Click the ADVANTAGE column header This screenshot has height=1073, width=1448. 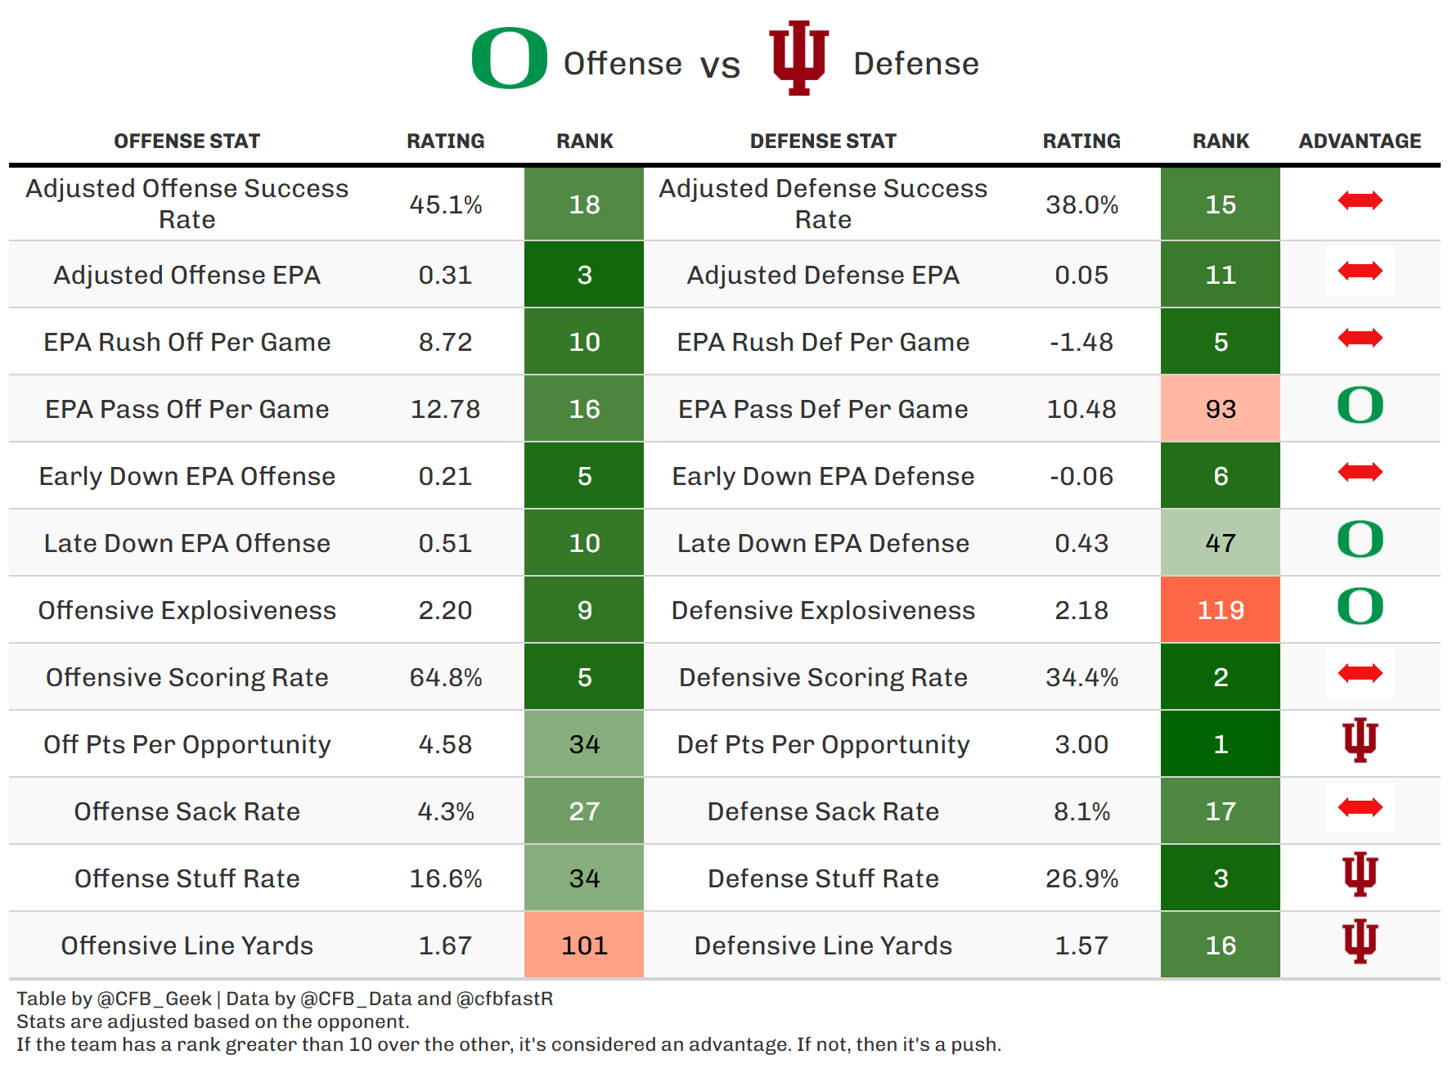pyautogui.click(x=1360, y=141)
